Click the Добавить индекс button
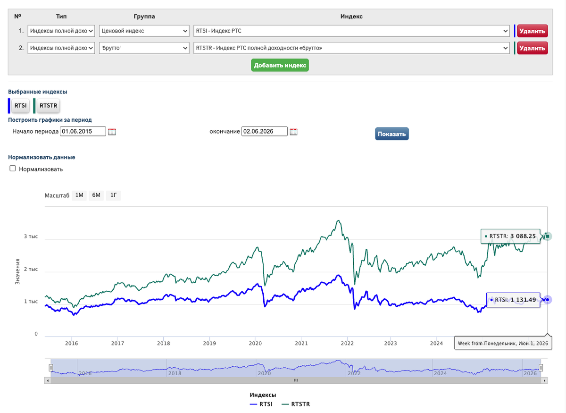 pos(280,65)
